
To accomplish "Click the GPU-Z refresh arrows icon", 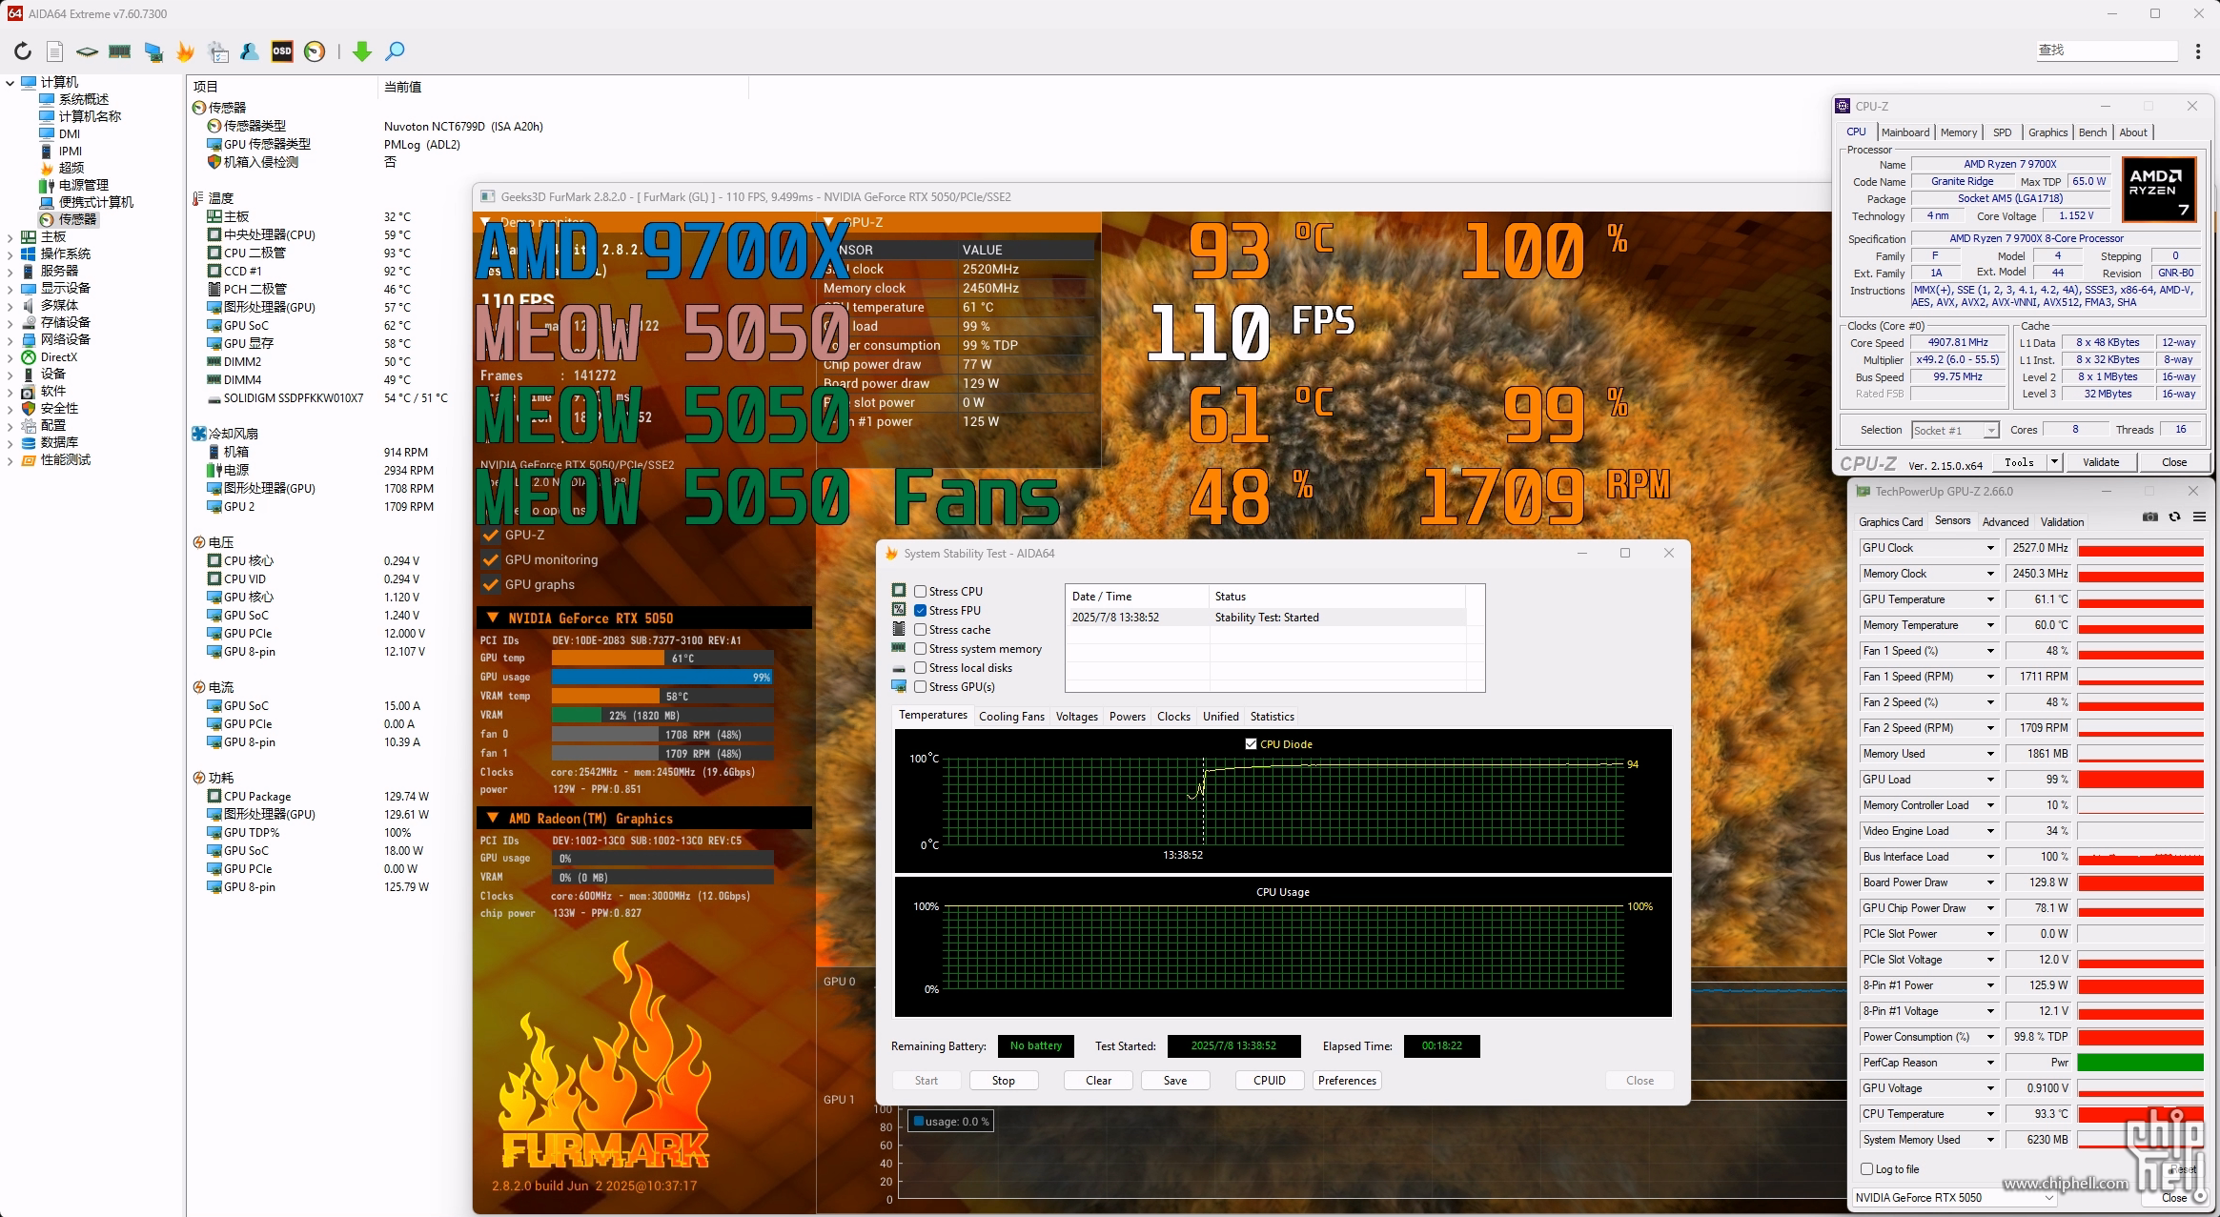I will click(2174, 517).
